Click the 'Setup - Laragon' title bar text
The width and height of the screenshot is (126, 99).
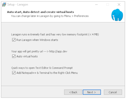[x=18, y=5]
